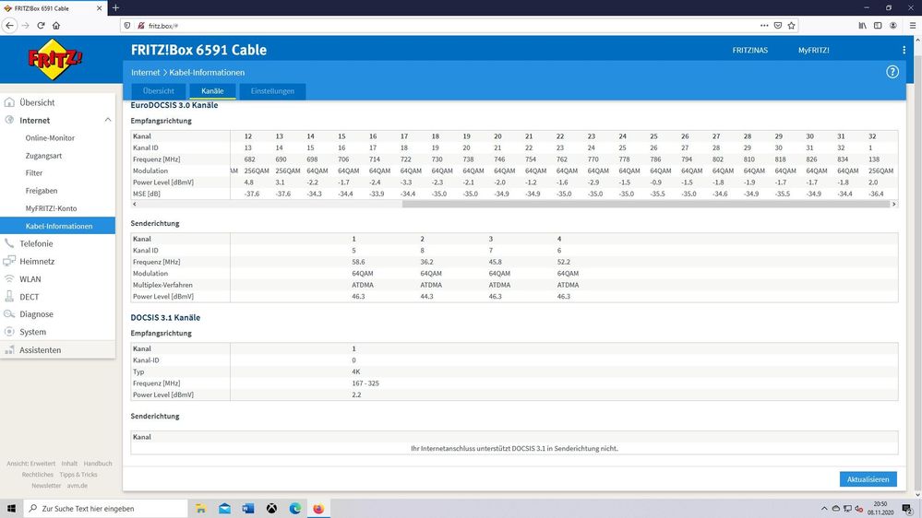Open page actions three-dot icon in address bar
This screenshot has width=922, height=518.
[764, 25]
